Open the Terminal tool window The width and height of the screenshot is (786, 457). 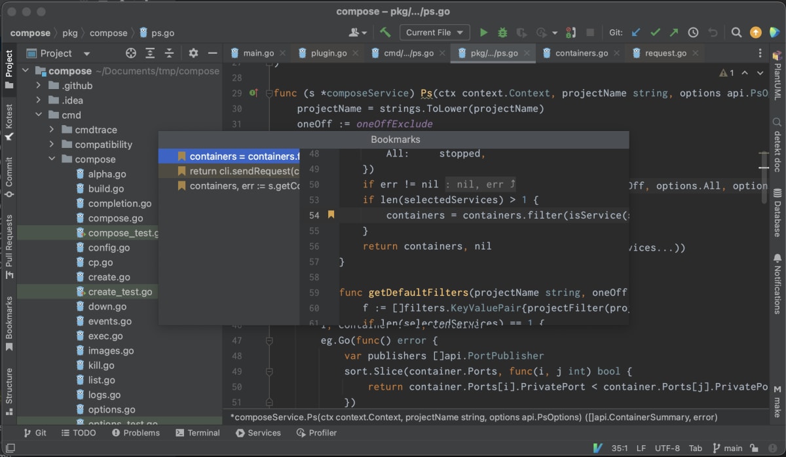(x=198, y=433)
